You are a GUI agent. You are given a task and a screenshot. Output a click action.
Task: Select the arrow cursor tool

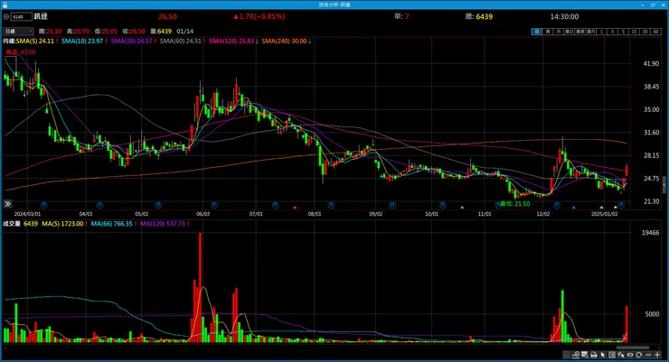click(x=602, y=355)
